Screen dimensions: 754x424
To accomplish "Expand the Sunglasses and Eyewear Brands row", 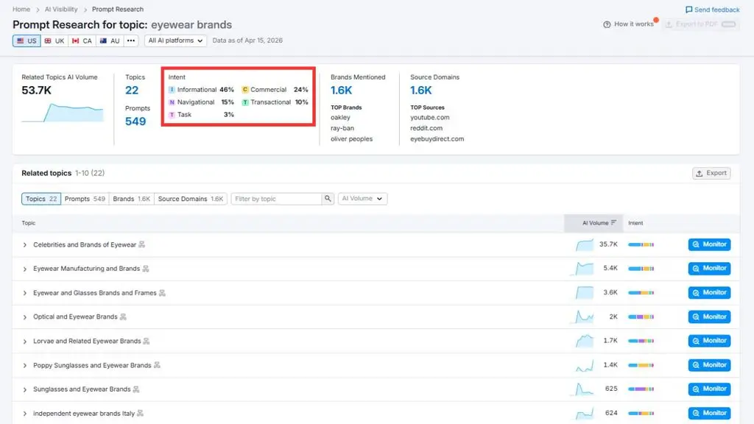I will (x=25, y=389).
